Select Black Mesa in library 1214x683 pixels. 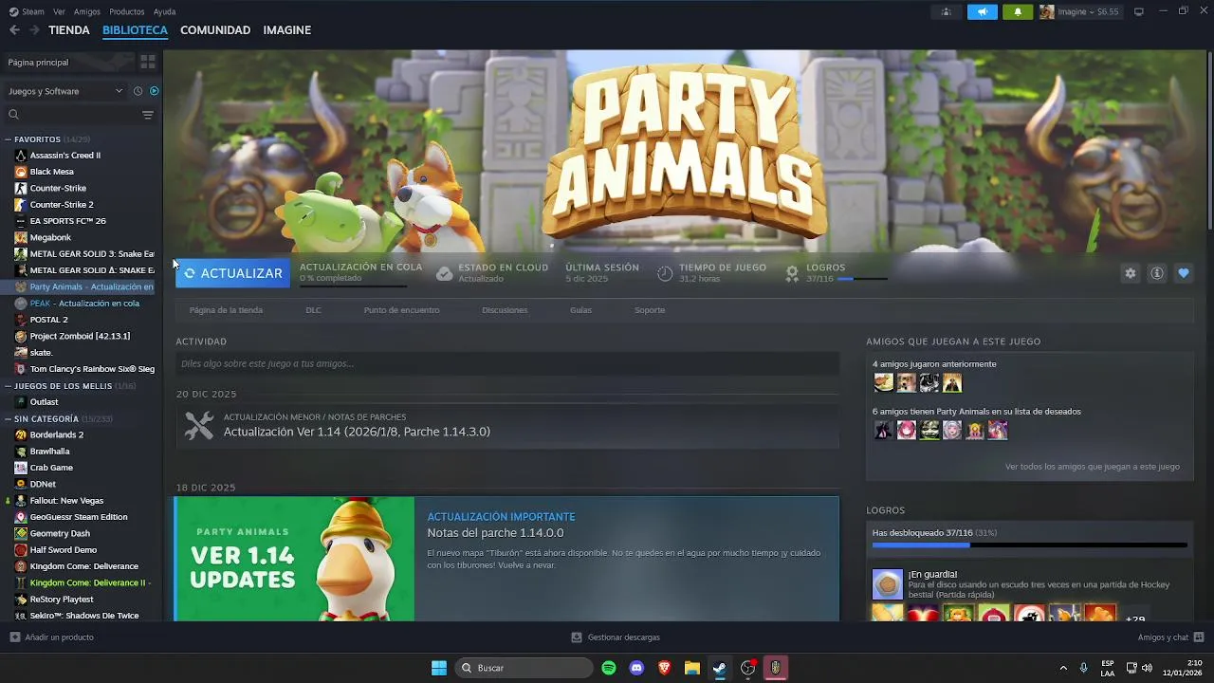[52, 172]
